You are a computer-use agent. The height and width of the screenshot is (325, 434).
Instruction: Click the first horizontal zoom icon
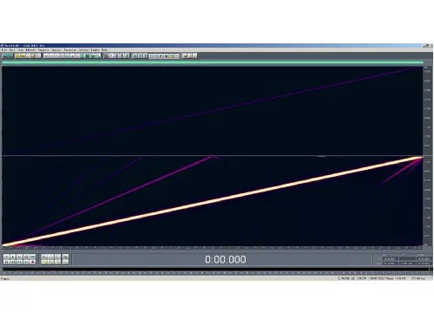point(44,257)
